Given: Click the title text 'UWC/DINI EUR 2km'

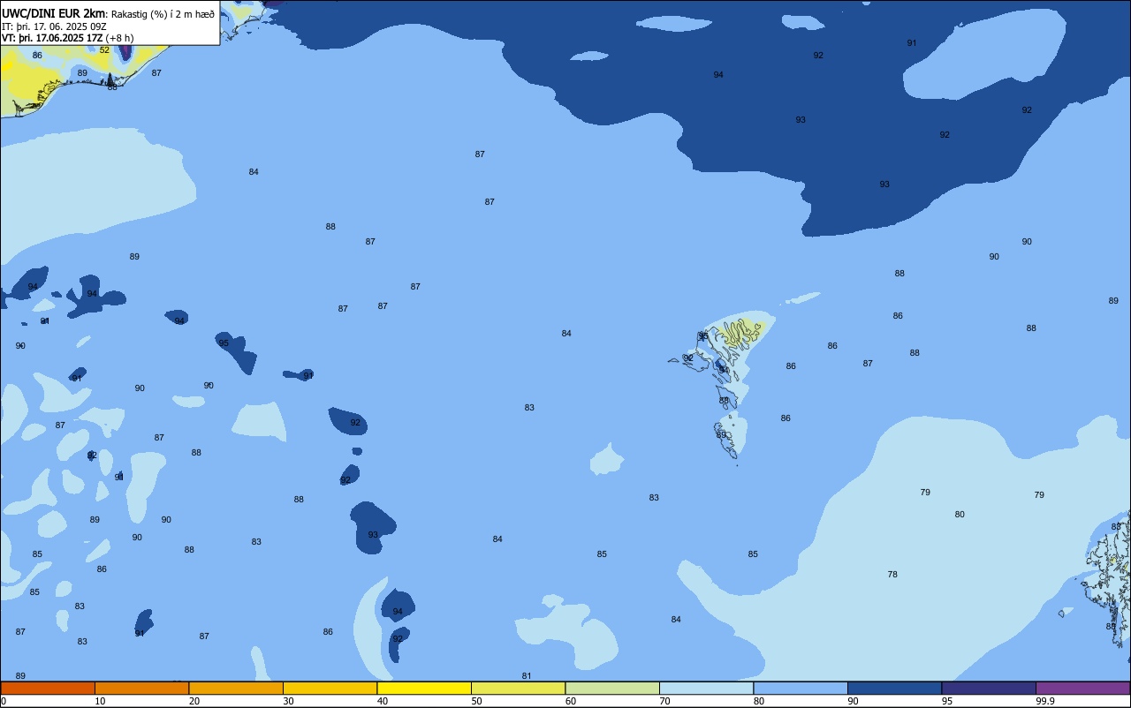Looking at the screenshot, I should (x=54, y=13).
